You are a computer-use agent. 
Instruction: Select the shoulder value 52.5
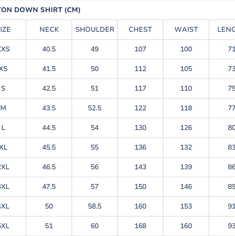(95, 108)
